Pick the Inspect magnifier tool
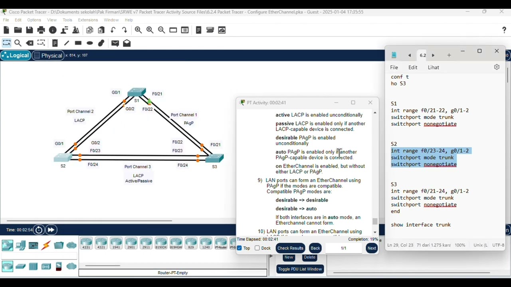The image size is (511, 287). point(18,43)
